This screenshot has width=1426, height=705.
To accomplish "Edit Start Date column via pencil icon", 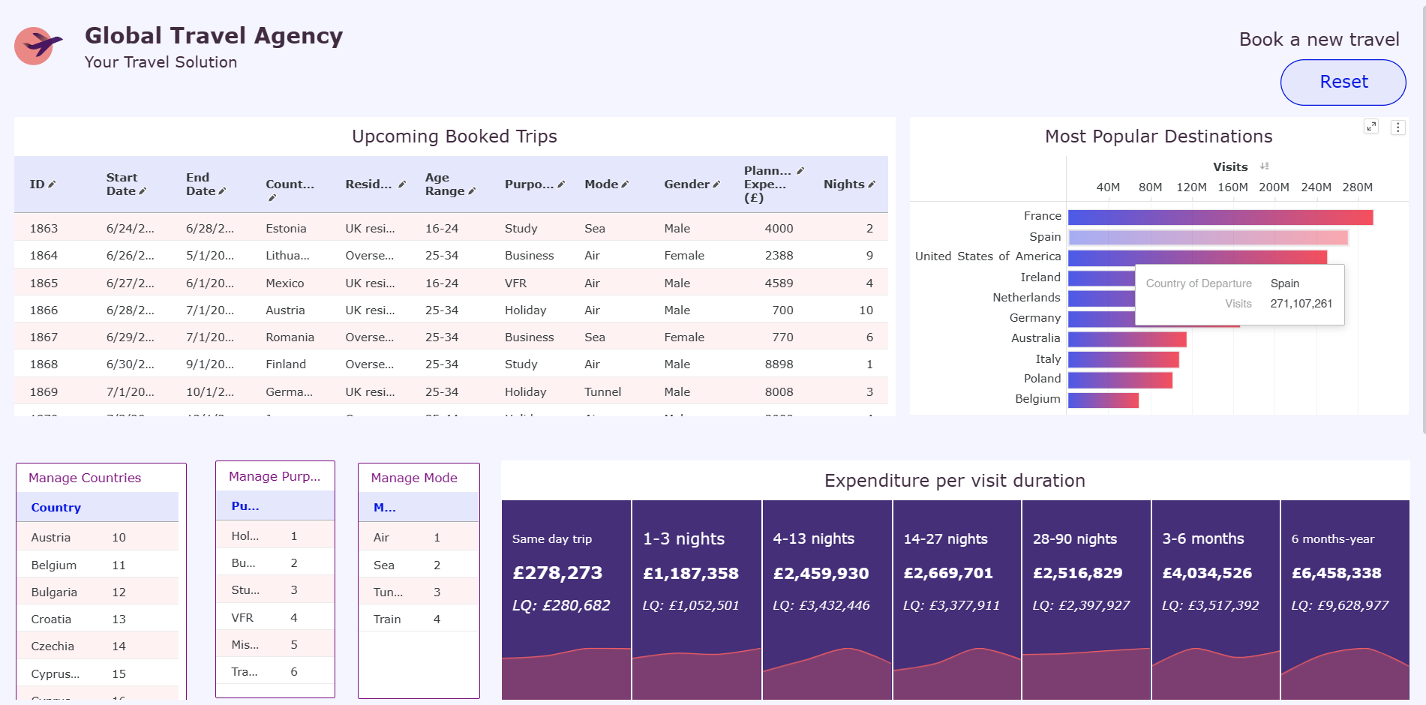I will click(143, 191).
